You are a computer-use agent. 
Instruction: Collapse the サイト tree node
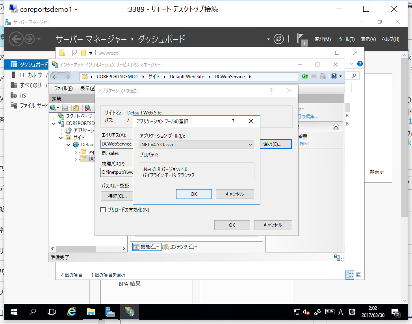tap(61, 138)
